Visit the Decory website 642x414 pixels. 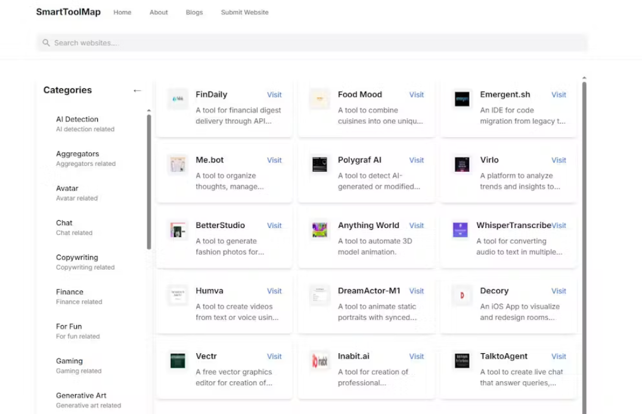click(x=559, y=291)
